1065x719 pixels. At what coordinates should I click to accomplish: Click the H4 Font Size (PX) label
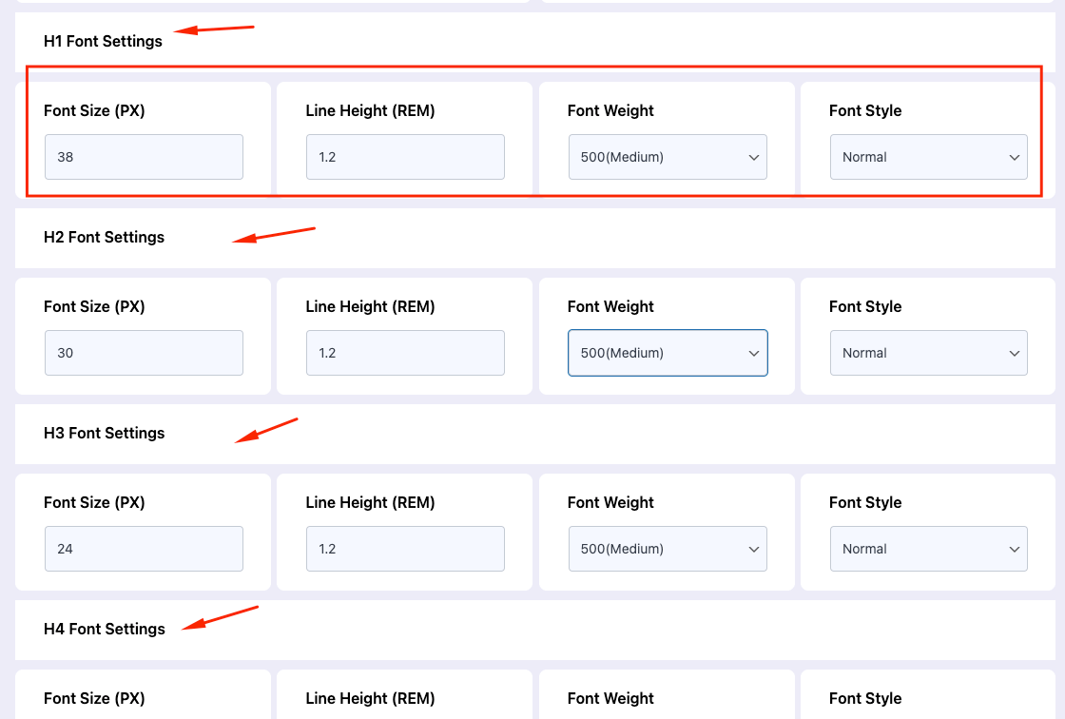94,698
